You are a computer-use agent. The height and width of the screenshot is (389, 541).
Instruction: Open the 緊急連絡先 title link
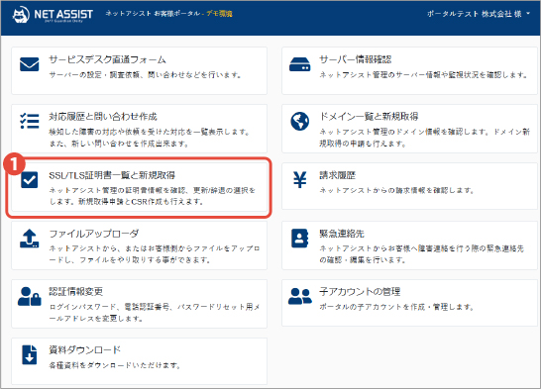(342, 234)
